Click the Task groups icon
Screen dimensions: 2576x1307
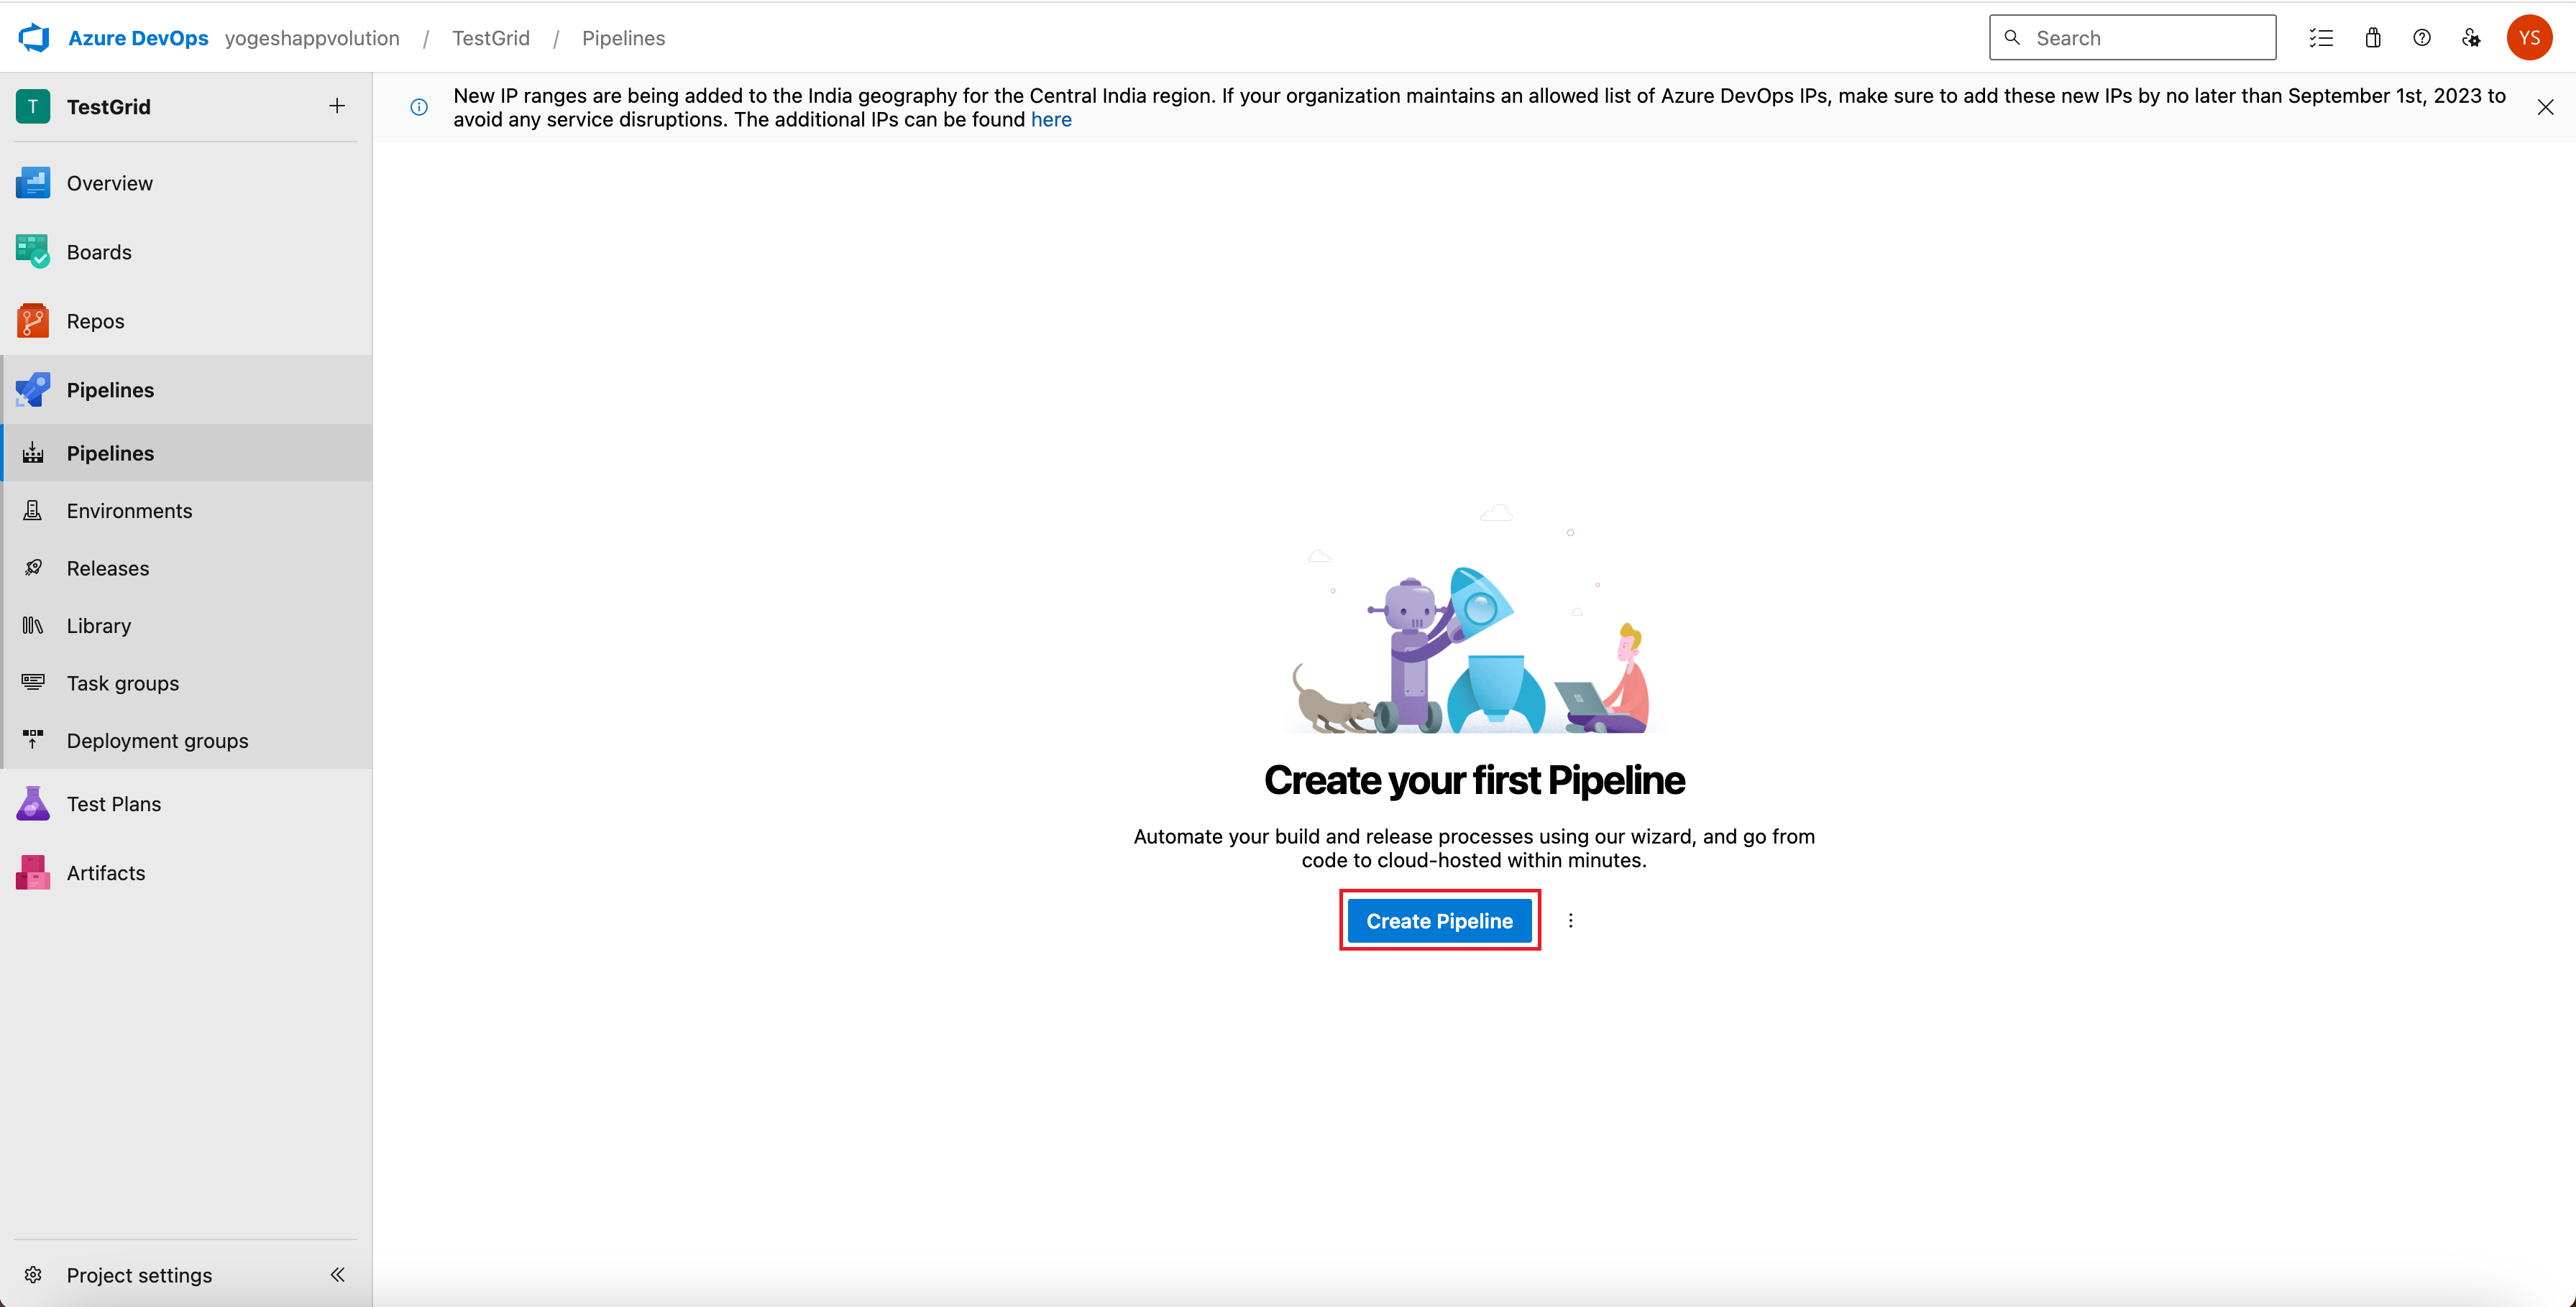tap(33, 683)
